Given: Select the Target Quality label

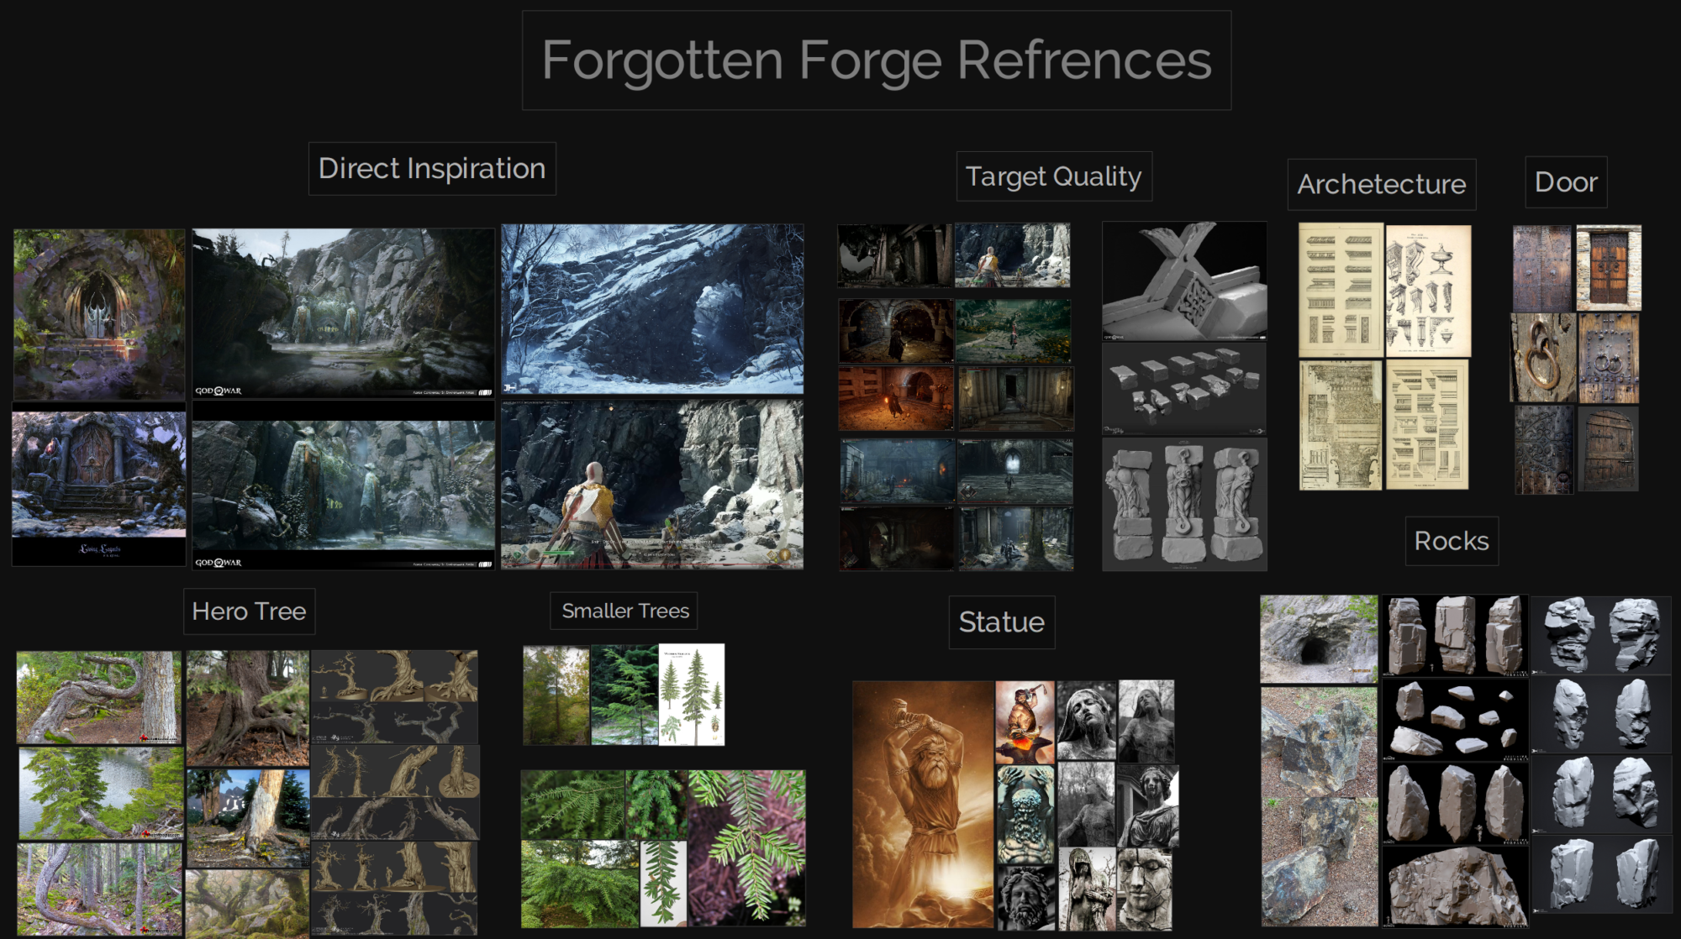Looking at the screenshot, I should [1053, 176].
